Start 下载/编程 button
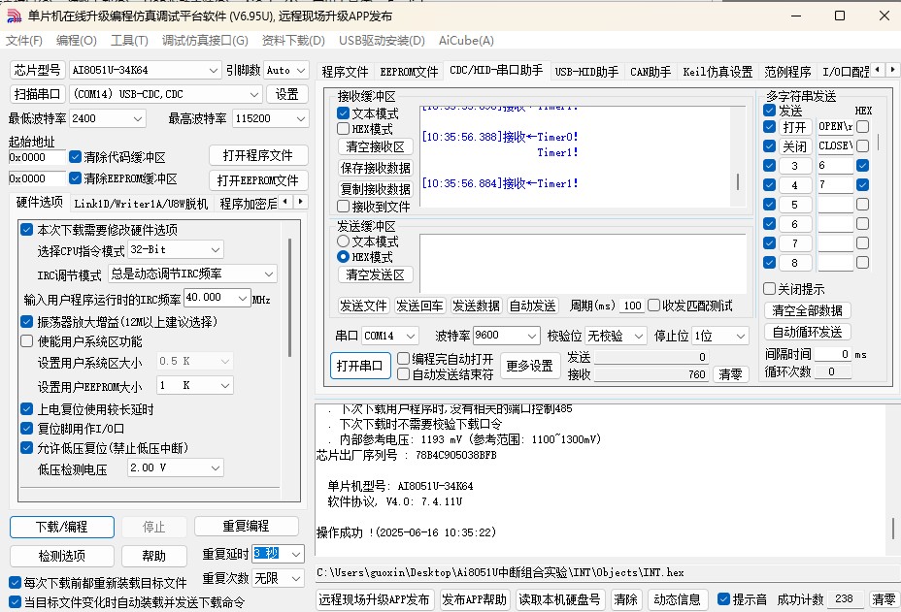Screen dimensions: 901x612 62,527
